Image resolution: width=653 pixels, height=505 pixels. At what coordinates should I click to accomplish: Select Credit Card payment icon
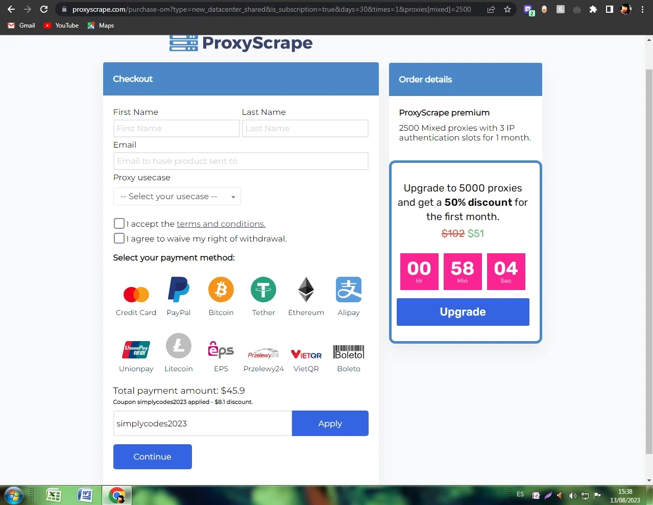point(136,294)
